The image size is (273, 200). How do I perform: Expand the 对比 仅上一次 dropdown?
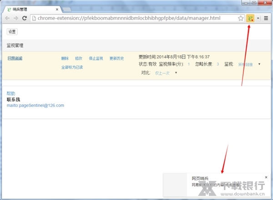click(176, 73)
